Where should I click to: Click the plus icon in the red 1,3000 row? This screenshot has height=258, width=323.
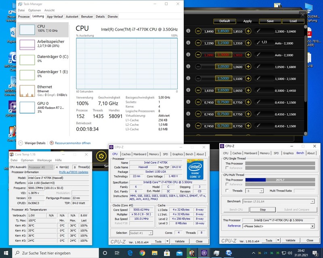coord(248,55)
